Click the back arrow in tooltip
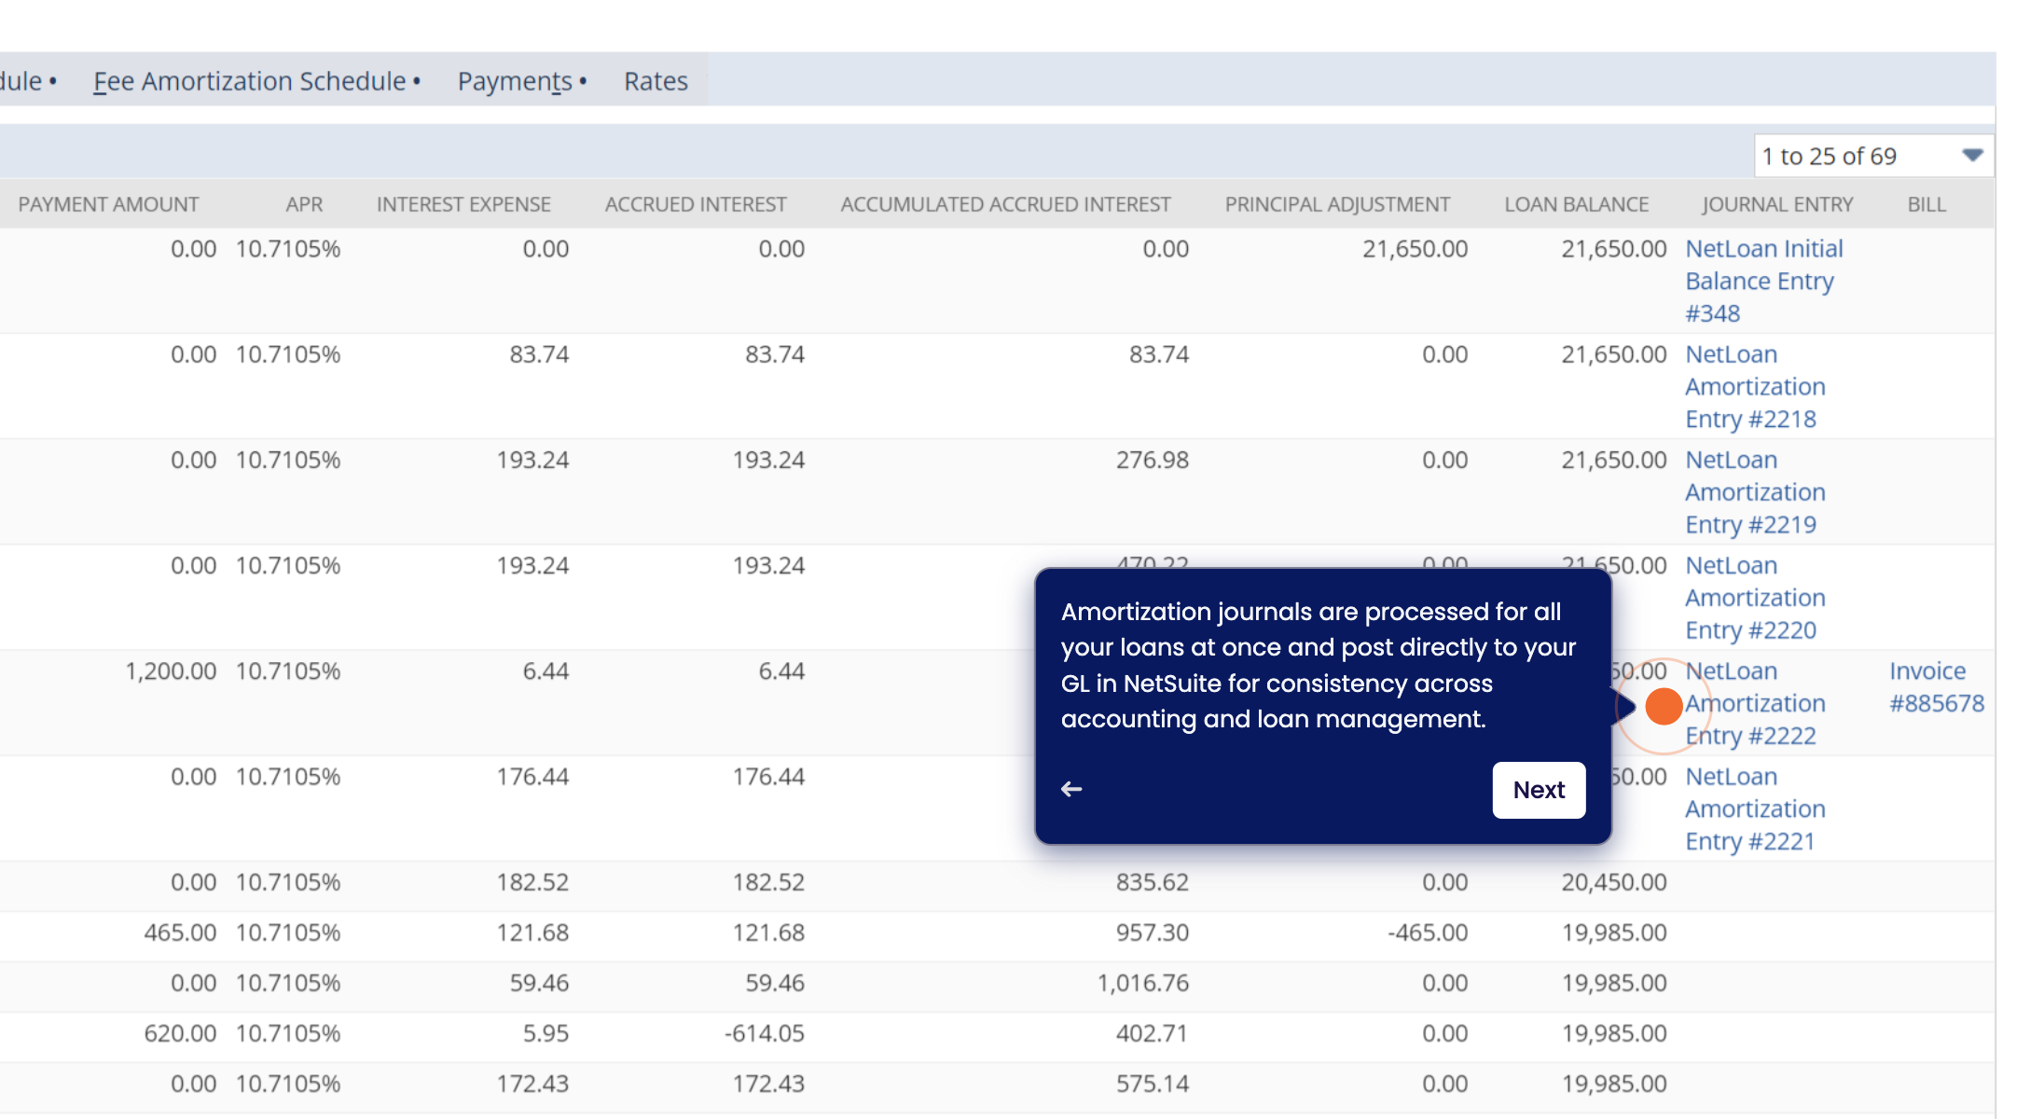 tap(1071, 789)
